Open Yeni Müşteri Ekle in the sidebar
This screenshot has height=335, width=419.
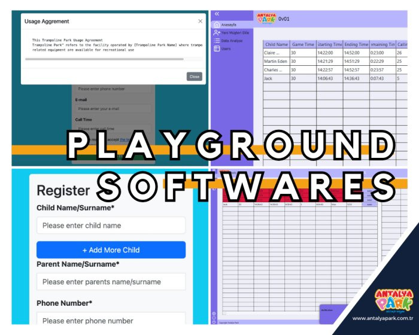pos(235,32)
